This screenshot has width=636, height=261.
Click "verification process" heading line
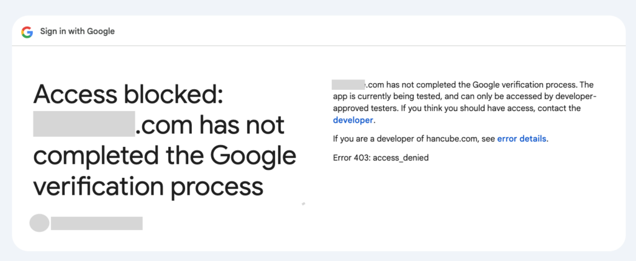coord(148,187)
